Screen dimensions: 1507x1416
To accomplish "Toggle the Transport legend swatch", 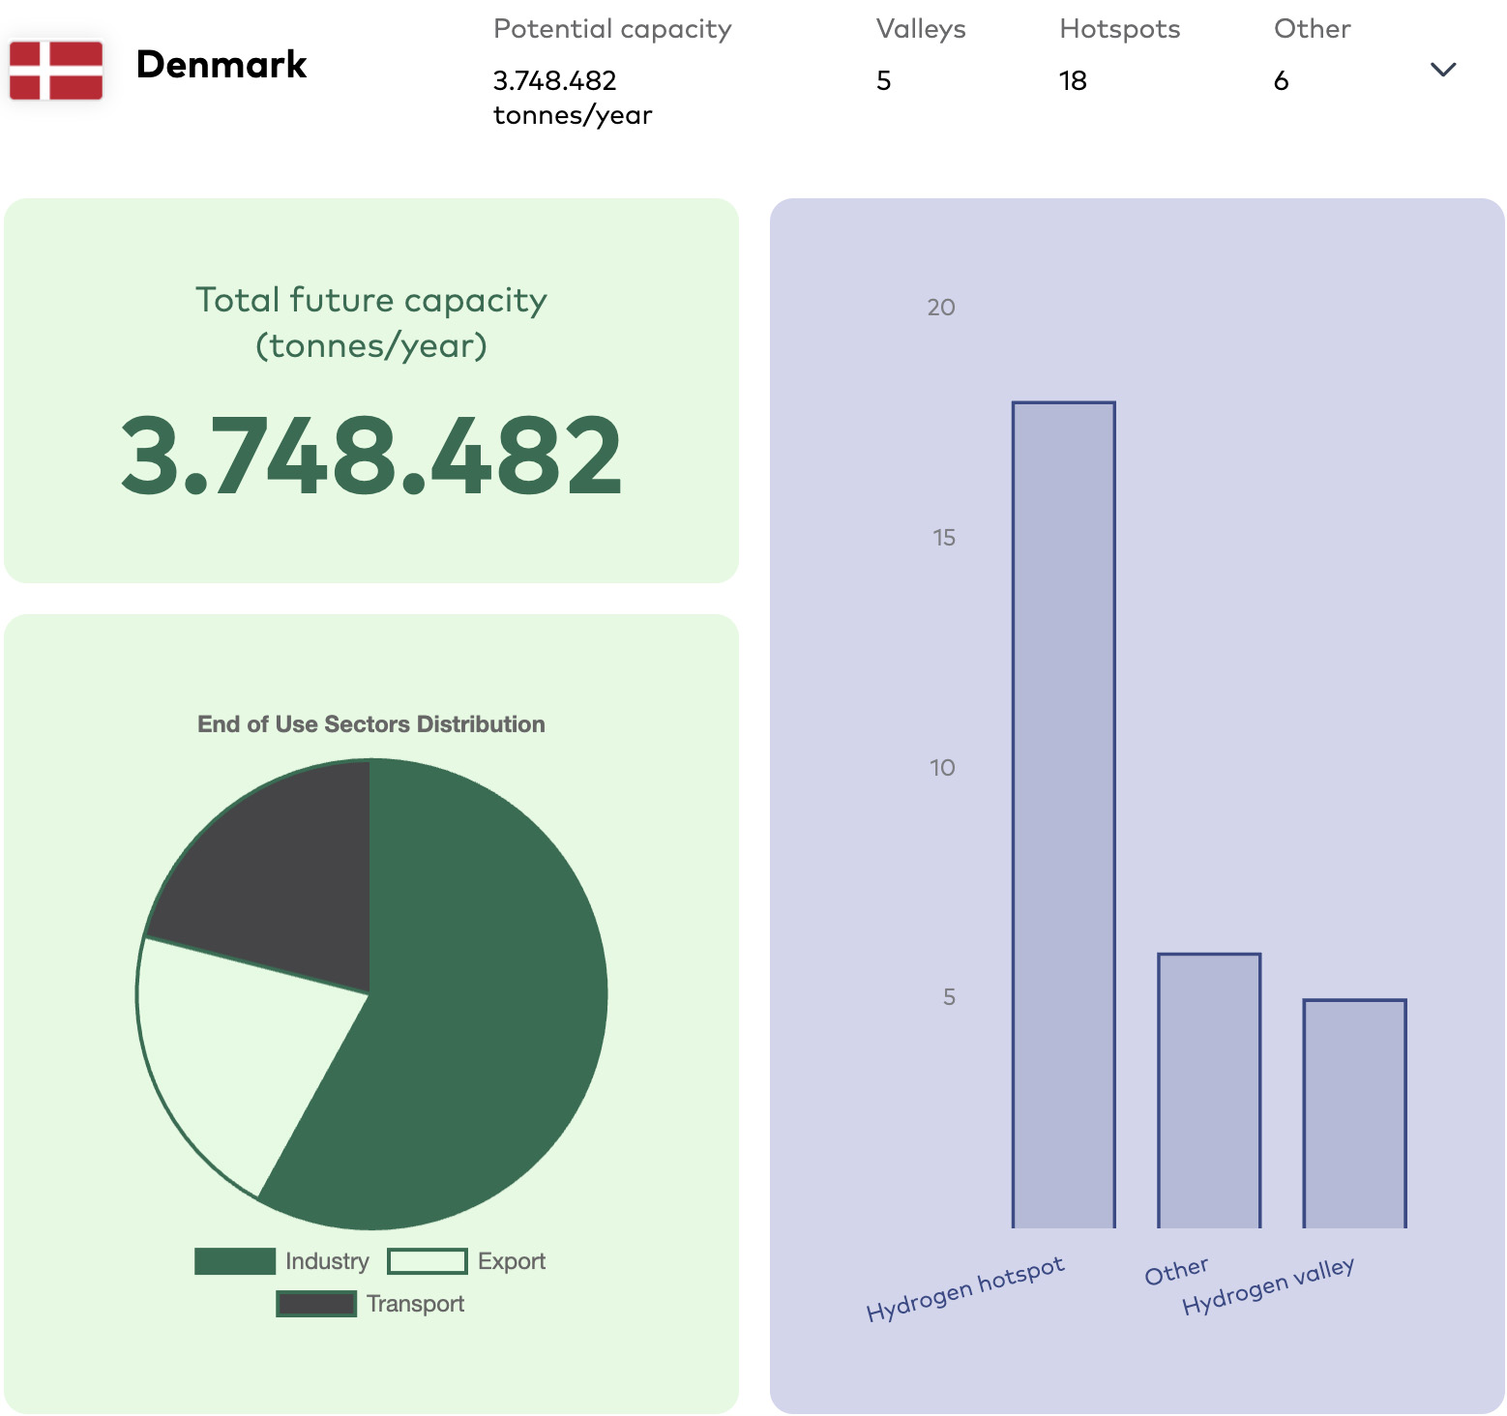I will 316,1304.
